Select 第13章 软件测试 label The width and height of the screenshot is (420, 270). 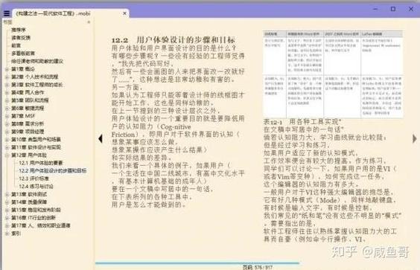coord(29,194)
